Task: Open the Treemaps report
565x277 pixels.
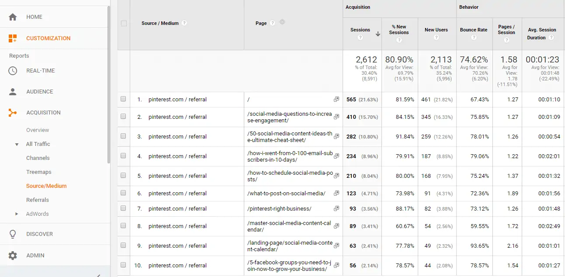Action: (x=39, y=172)
